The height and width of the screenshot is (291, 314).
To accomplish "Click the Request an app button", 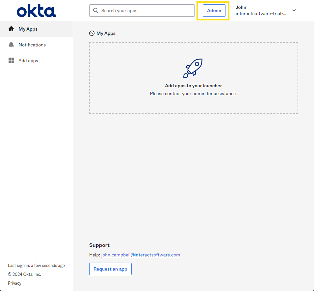I will [x=110, y=269].
